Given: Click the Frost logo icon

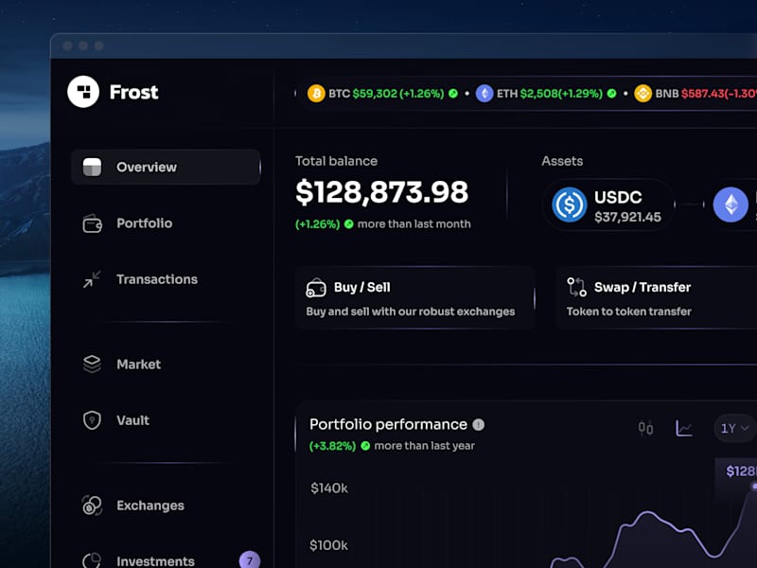Looking at the screenshot, I should (83, 92).
